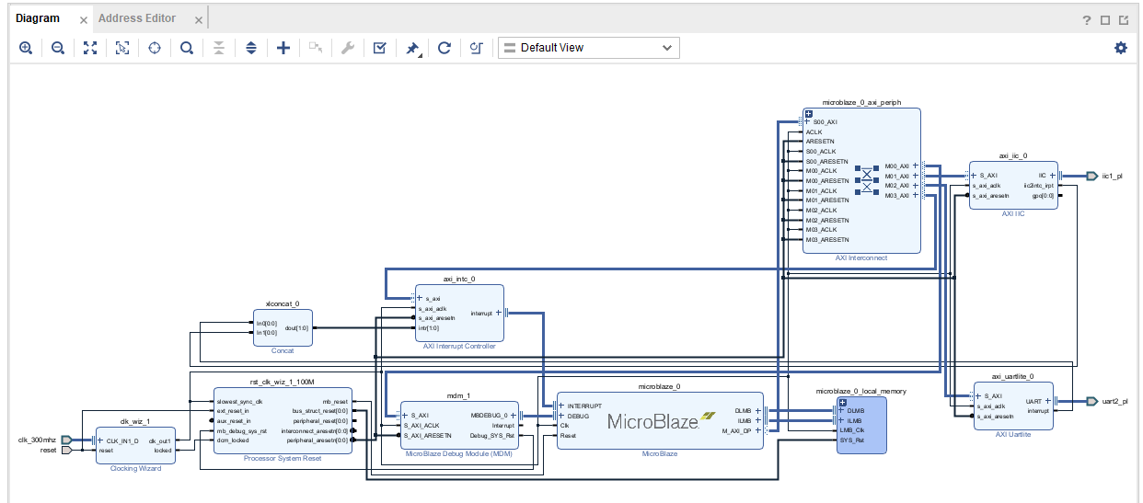Click the grayed Customize Block wrench icon
1143x503 pixels.
[x=347, y=48]
